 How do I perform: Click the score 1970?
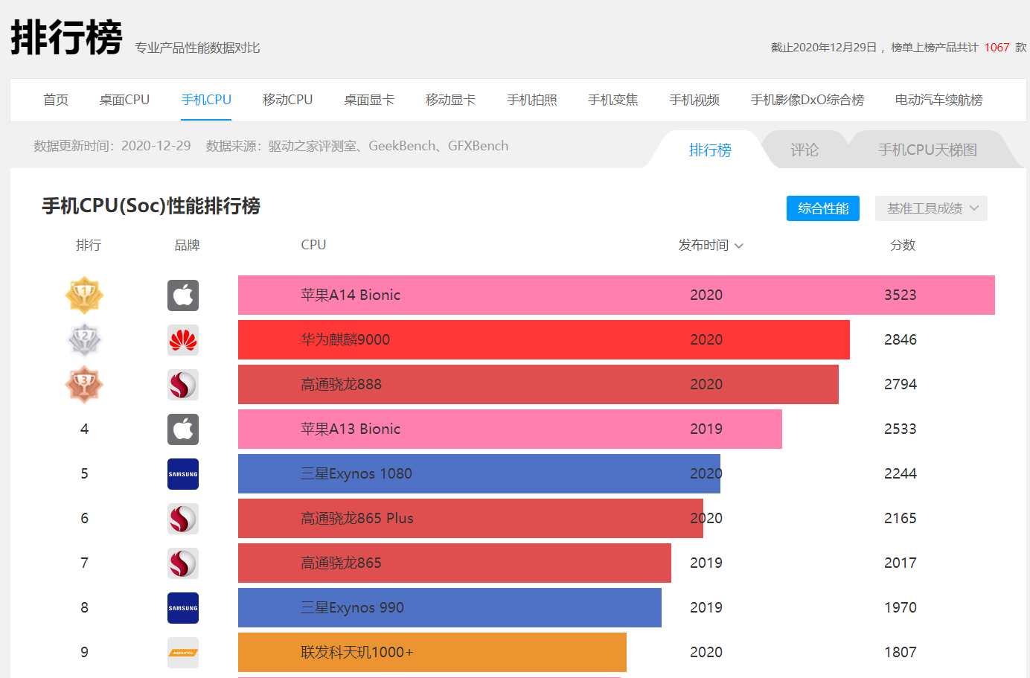pyautogui.click(x=901, y=607)
